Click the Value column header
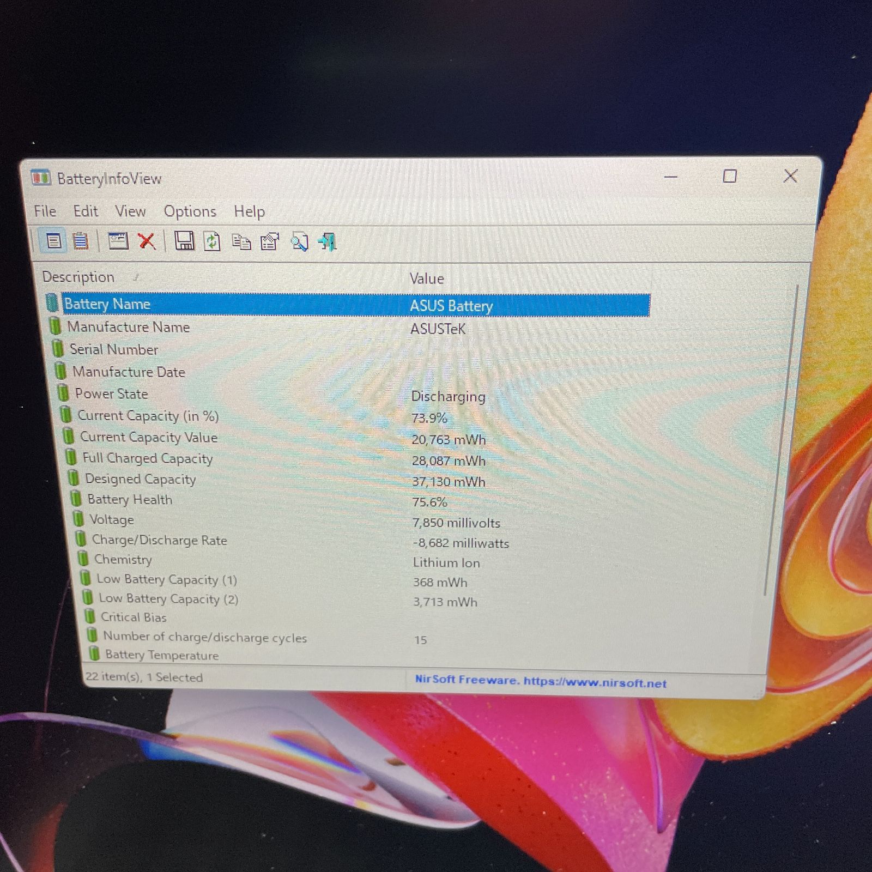 point(427,278)
